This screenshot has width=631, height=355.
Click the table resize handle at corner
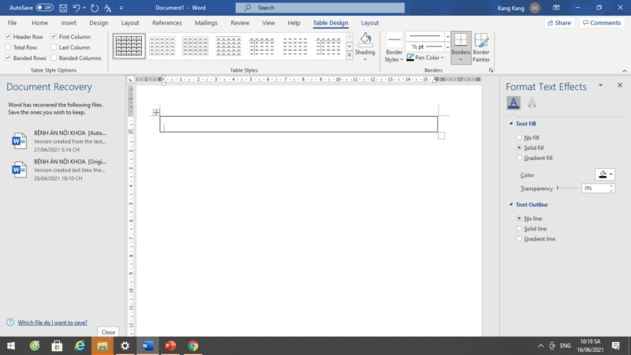441,136
